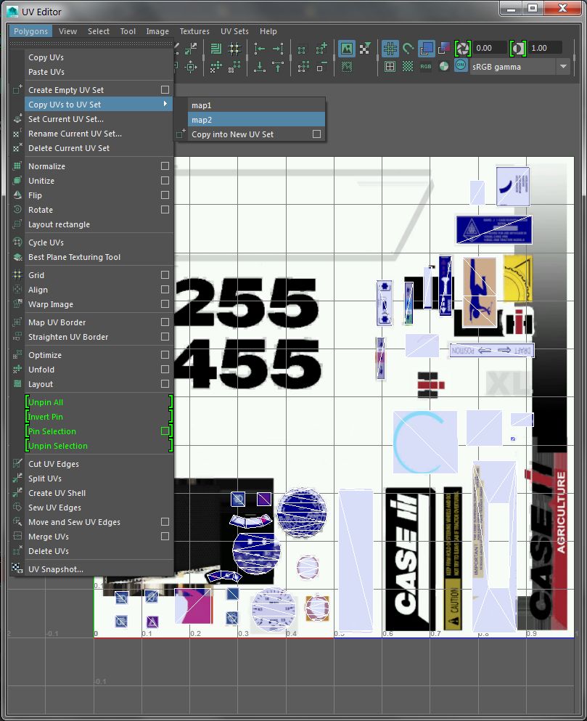Click the snap UVs to grid icon
This screenshot has height=721, width=587.
234,48
